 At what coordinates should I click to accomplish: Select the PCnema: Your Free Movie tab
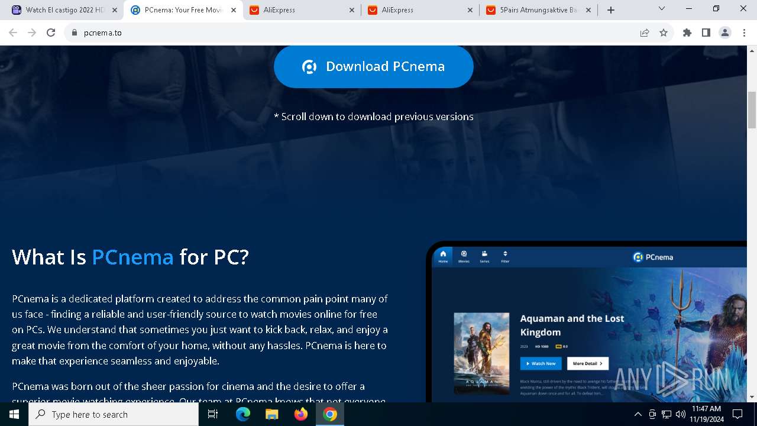pos(183,10)
